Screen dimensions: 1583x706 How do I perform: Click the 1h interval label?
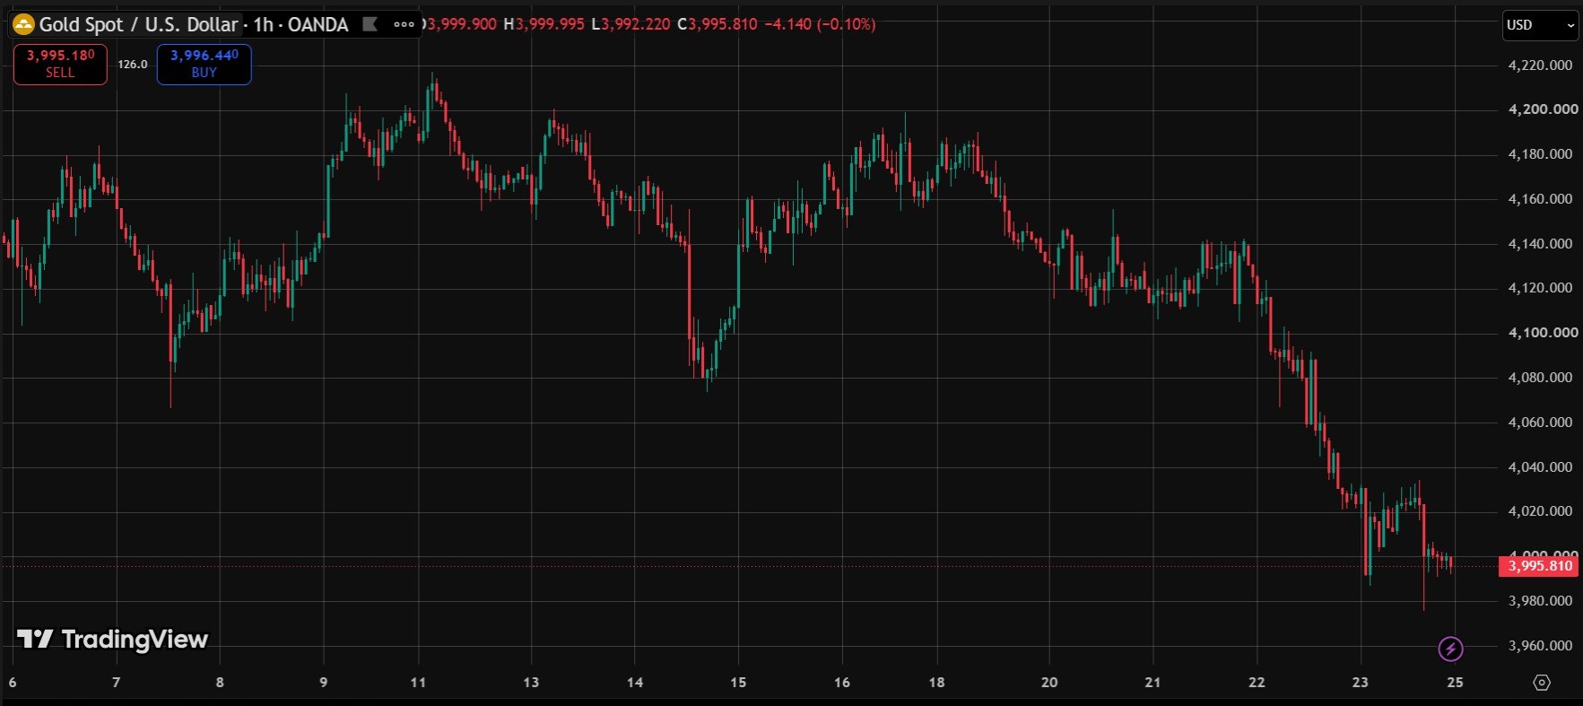pos(263,24)
